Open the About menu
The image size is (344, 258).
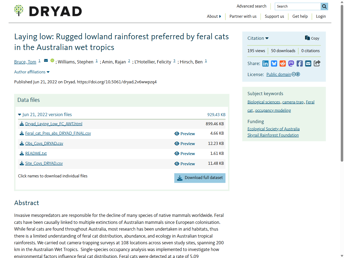[x=214, y=16]
